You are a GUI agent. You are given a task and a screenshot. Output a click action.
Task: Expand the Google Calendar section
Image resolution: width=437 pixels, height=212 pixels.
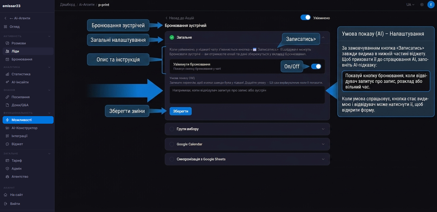247,144
